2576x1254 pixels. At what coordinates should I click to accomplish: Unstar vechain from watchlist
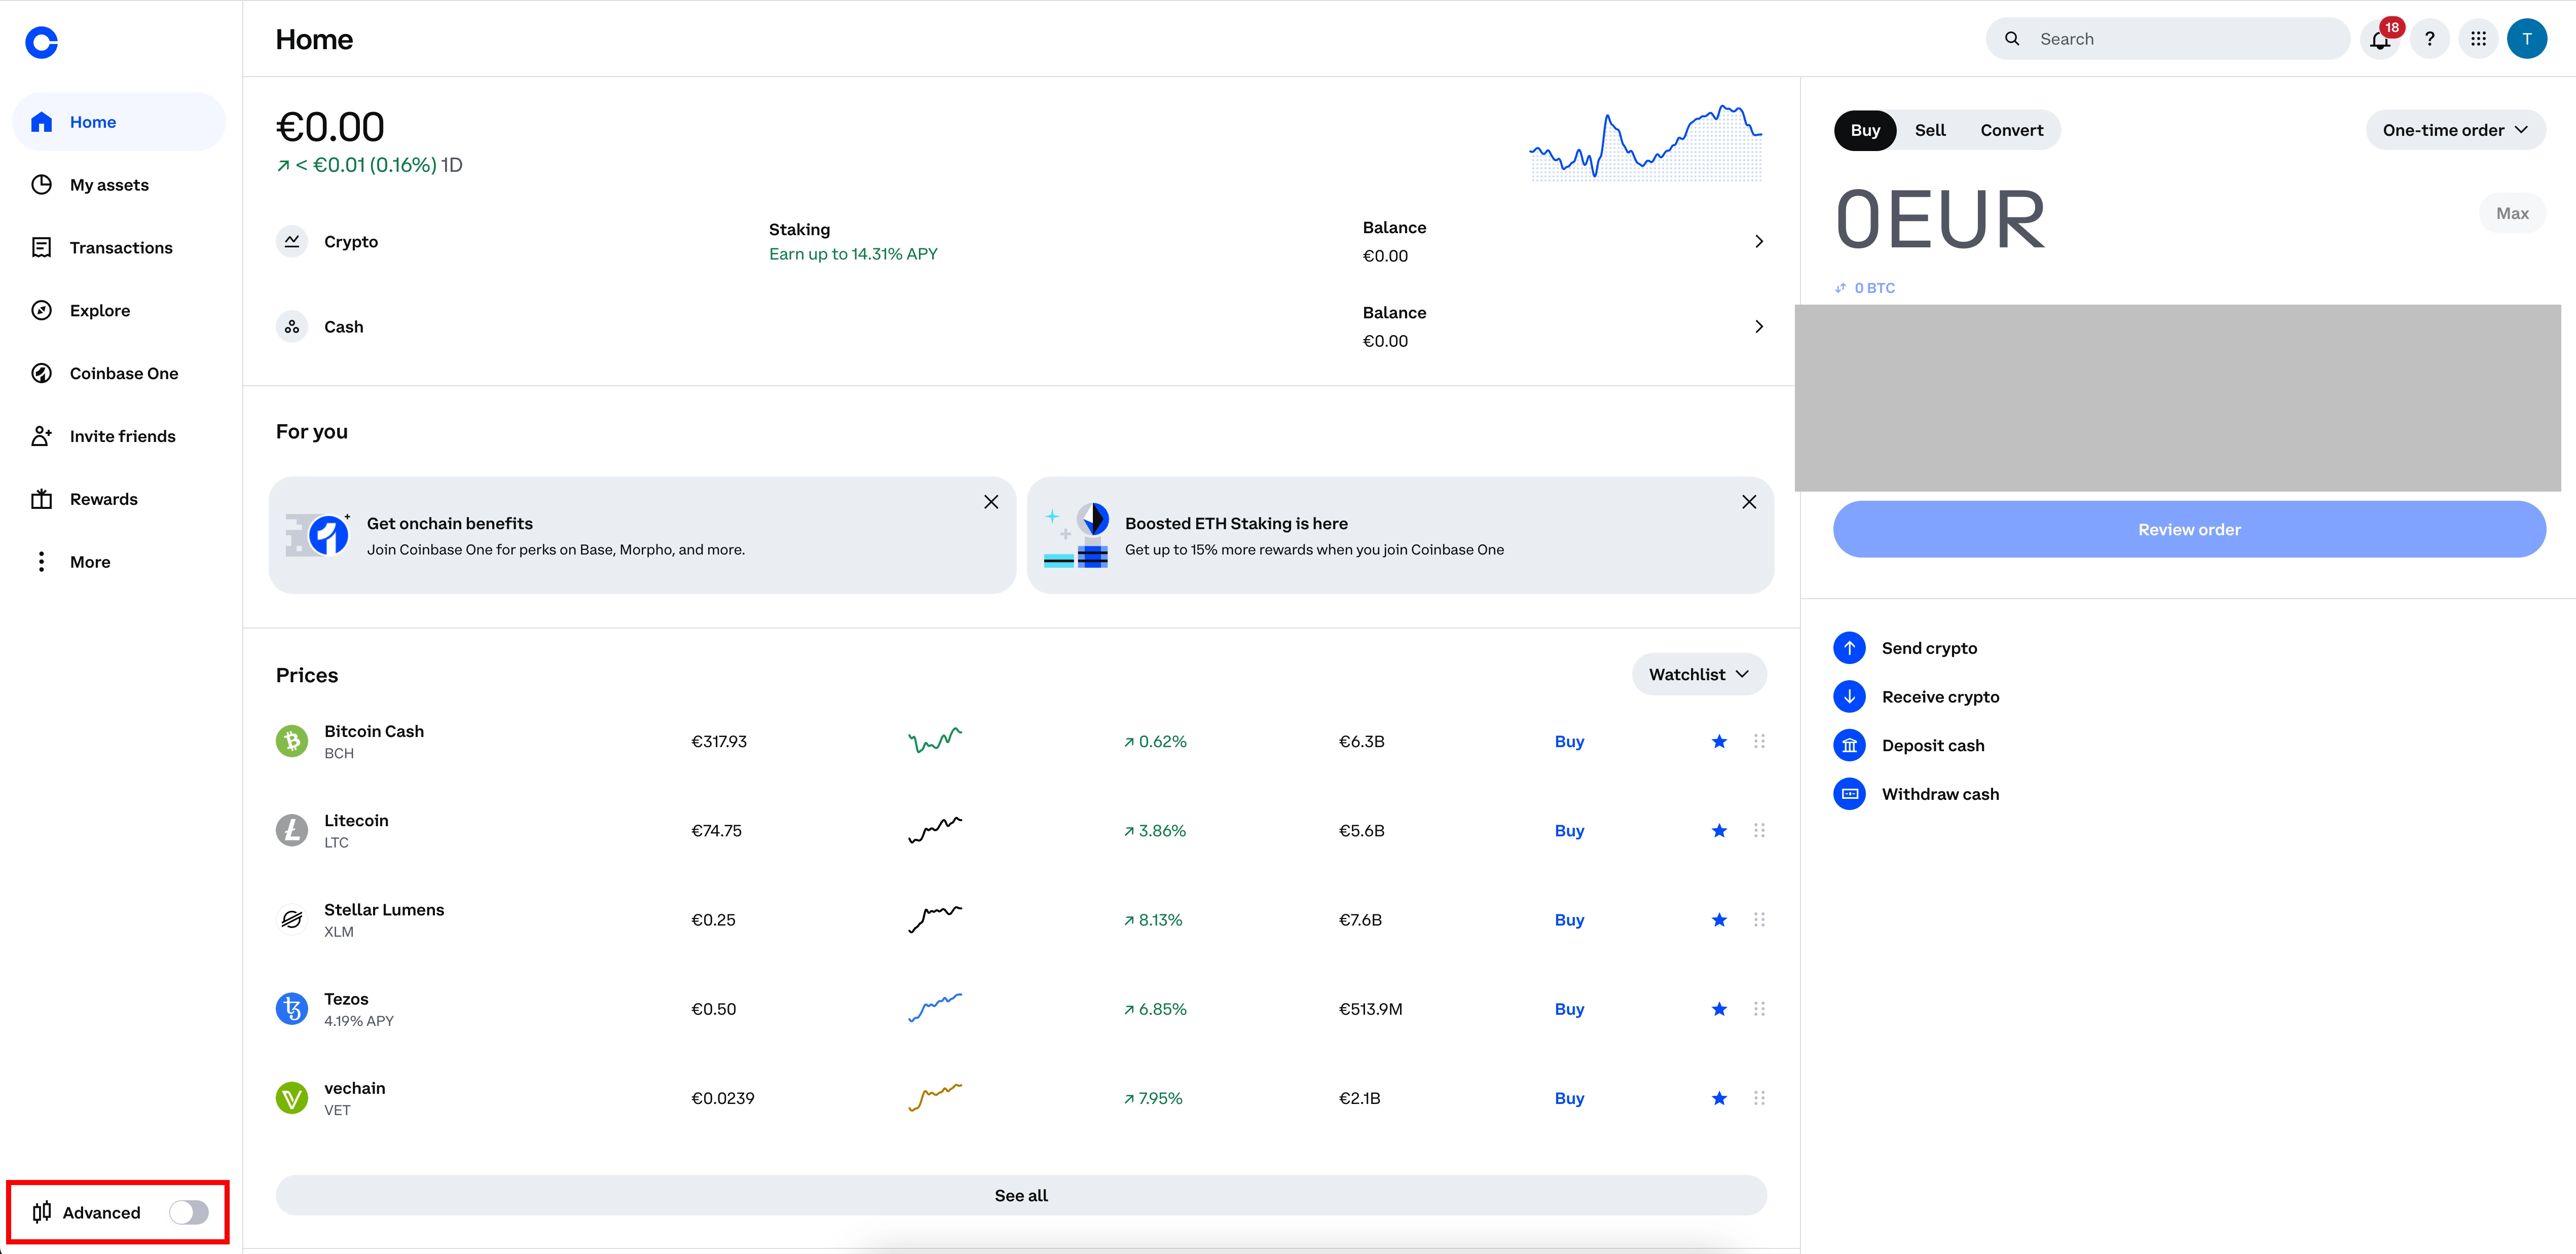point(1719,1098)
